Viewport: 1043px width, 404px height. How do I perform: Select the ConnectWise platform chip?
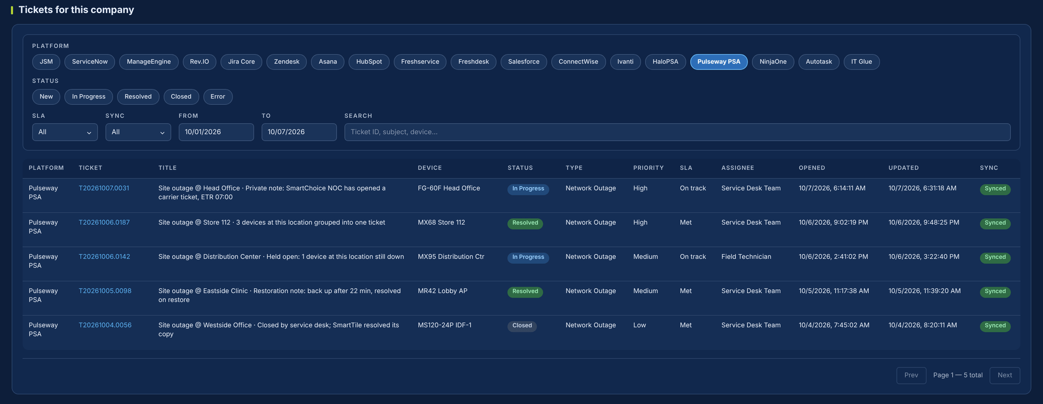[x=578, y=62]
